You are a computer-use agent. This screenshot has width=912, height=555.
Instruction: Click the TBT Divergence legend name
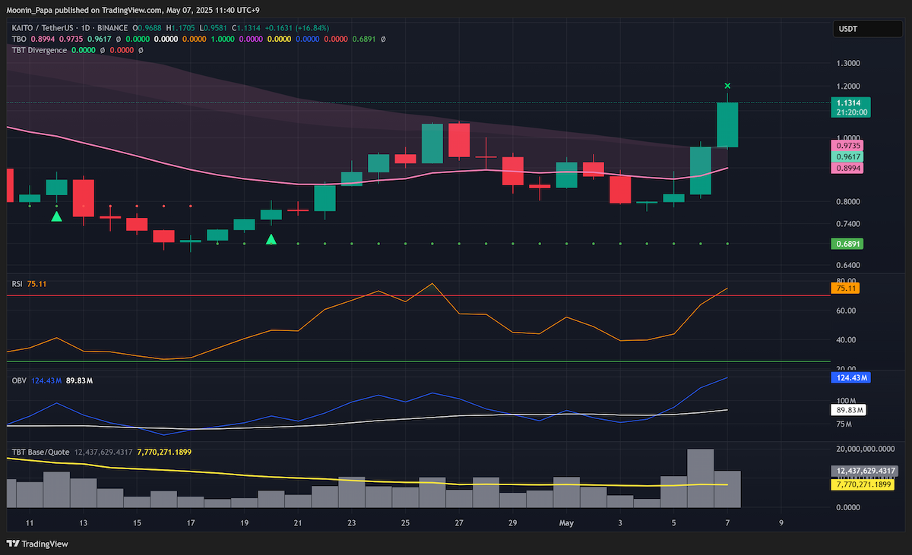(39, 50)
